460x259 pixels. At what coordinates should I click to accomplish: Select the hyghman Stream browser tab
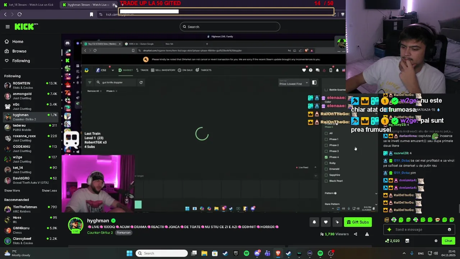point(88,5)
